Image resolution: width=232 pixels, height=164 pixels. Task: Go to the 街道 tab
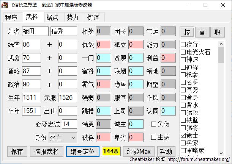pyautogui.click(x=93, y=17)
